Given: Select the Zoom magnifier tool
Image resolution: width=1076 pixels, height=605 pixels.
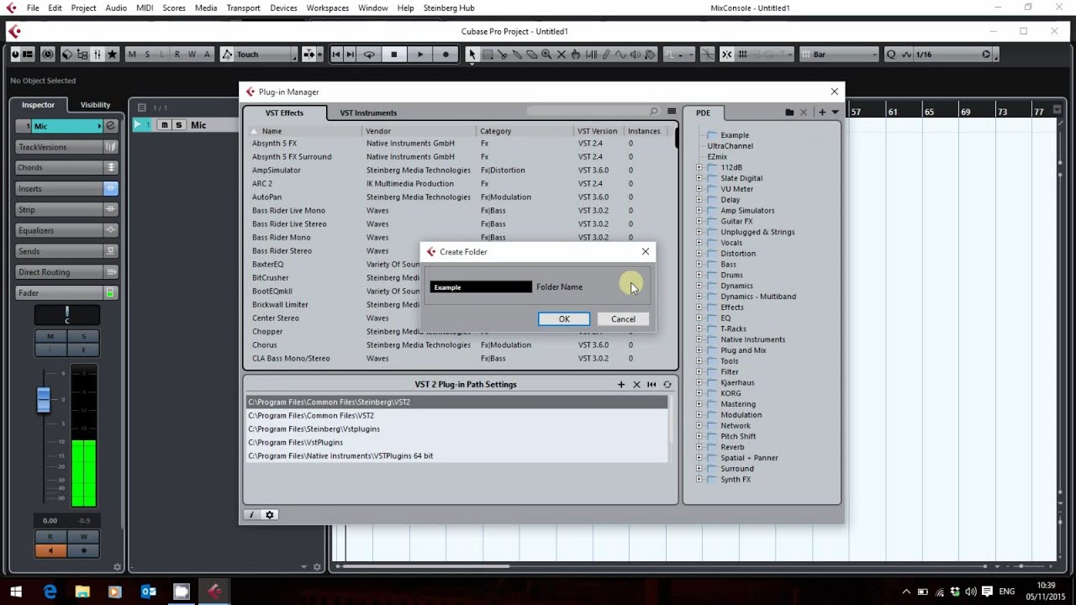Looking at the screenshot, I should [x=546, y=55].
